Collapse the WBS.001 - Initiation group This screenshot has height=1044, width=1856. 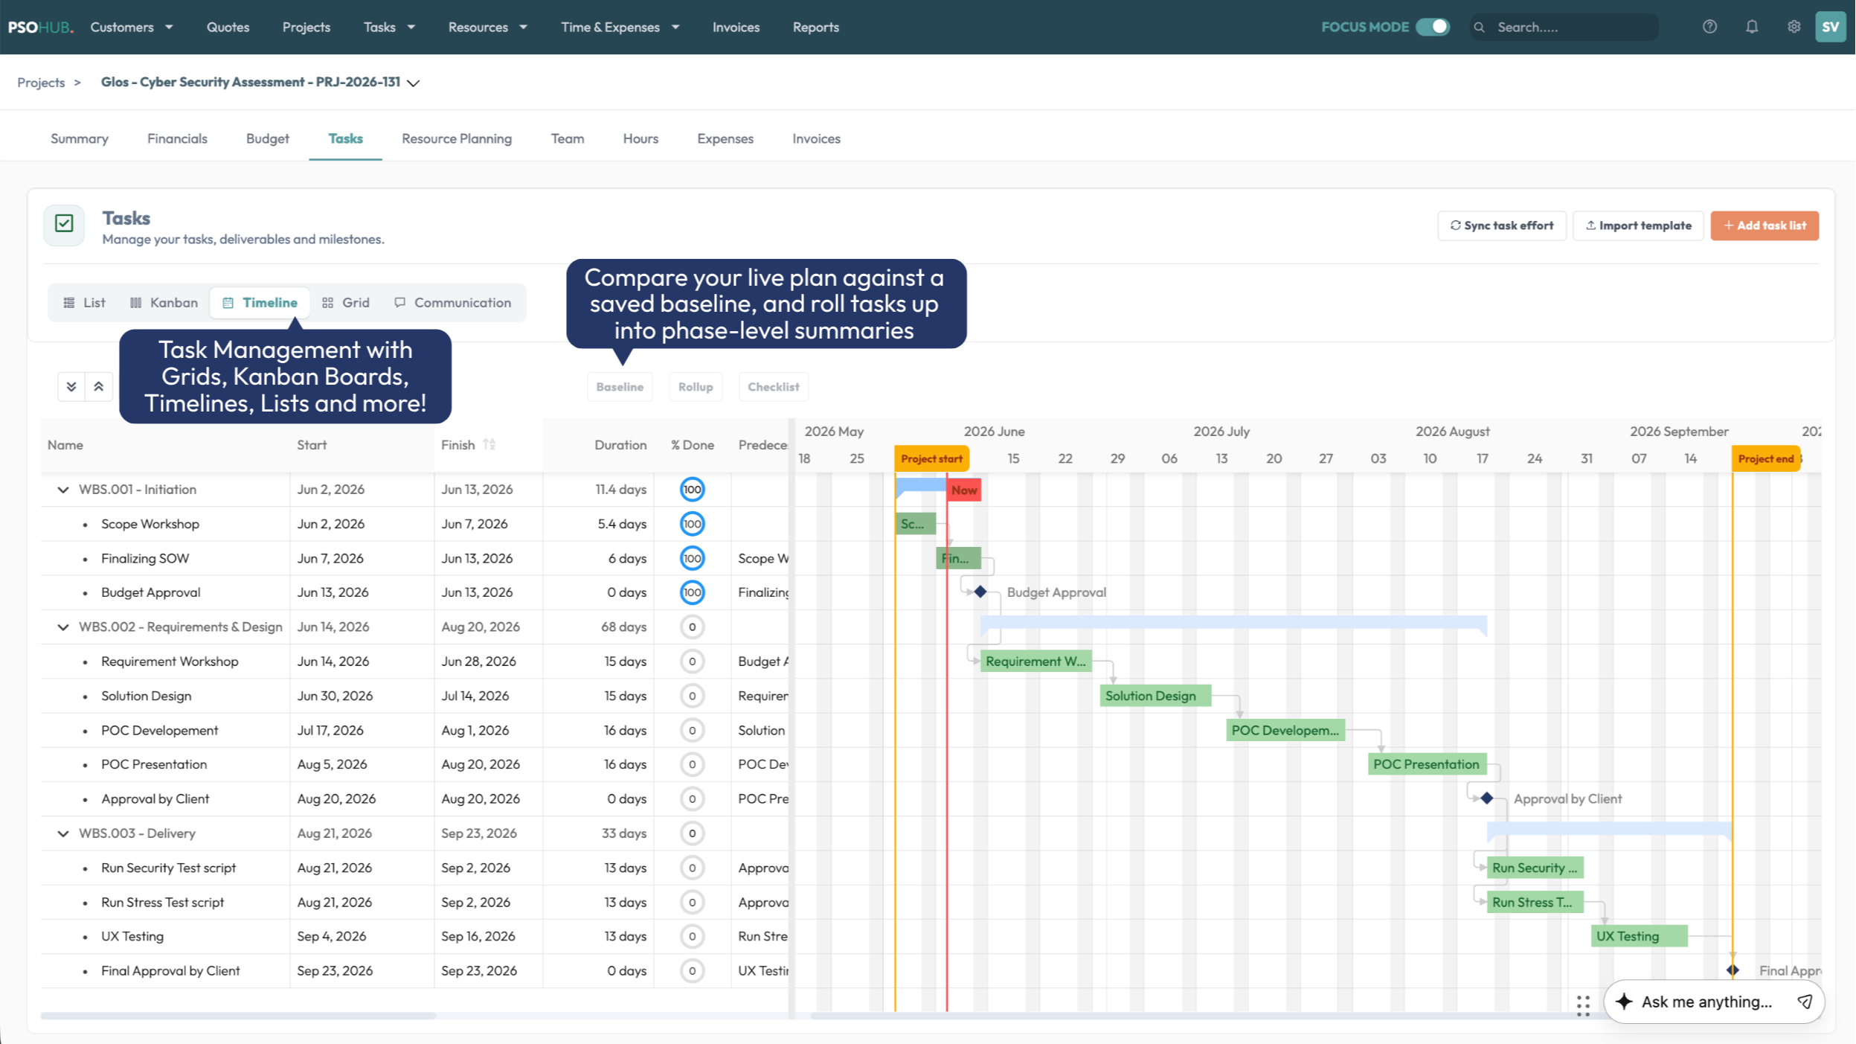click(x=63, y=489)
